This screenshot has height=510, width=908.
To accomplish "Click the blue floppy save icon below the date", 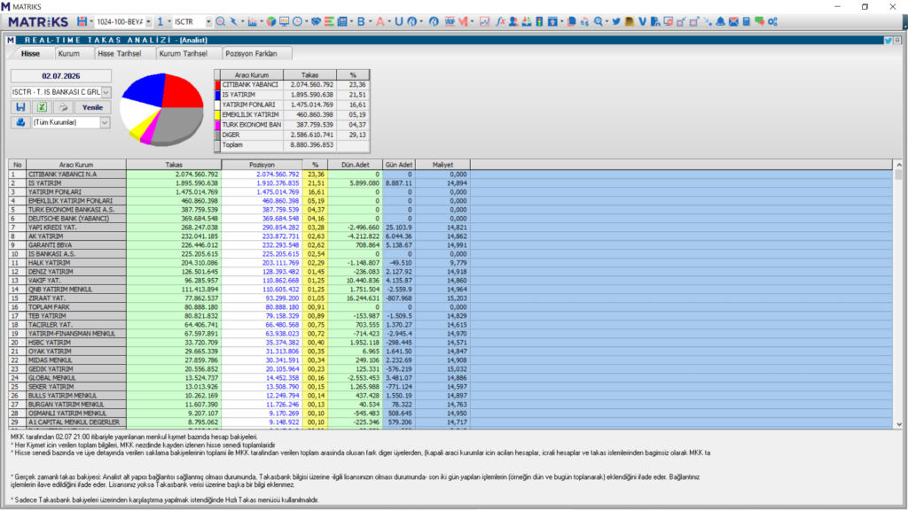I will point(21,107).
